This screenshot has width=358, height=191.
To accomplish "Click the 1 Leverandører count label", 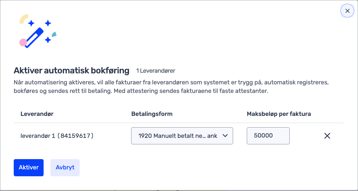I will click(x=155, y=71).
